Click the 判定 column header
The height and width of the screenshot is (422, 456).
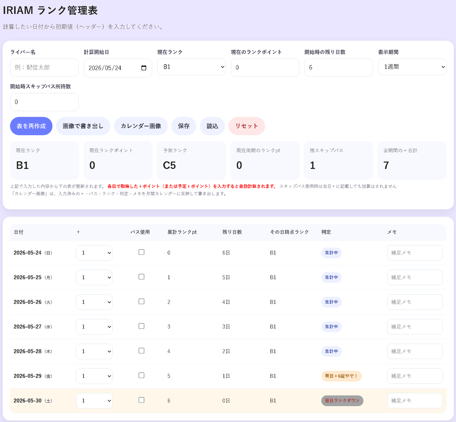click(326, 232)
